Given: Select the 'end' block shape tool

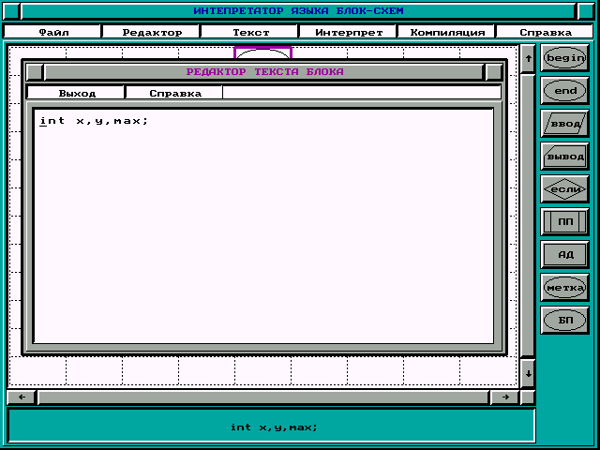Looking at the screenshot, I should pos(565,91).
